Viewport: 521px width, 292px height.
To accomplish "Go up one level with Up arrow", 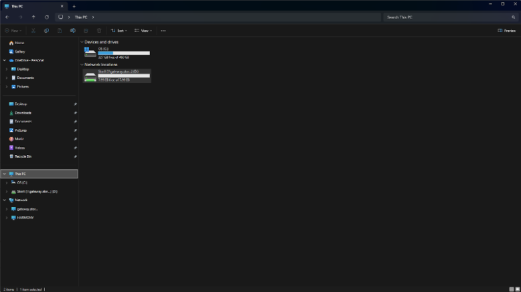I will tap(33, 17).
